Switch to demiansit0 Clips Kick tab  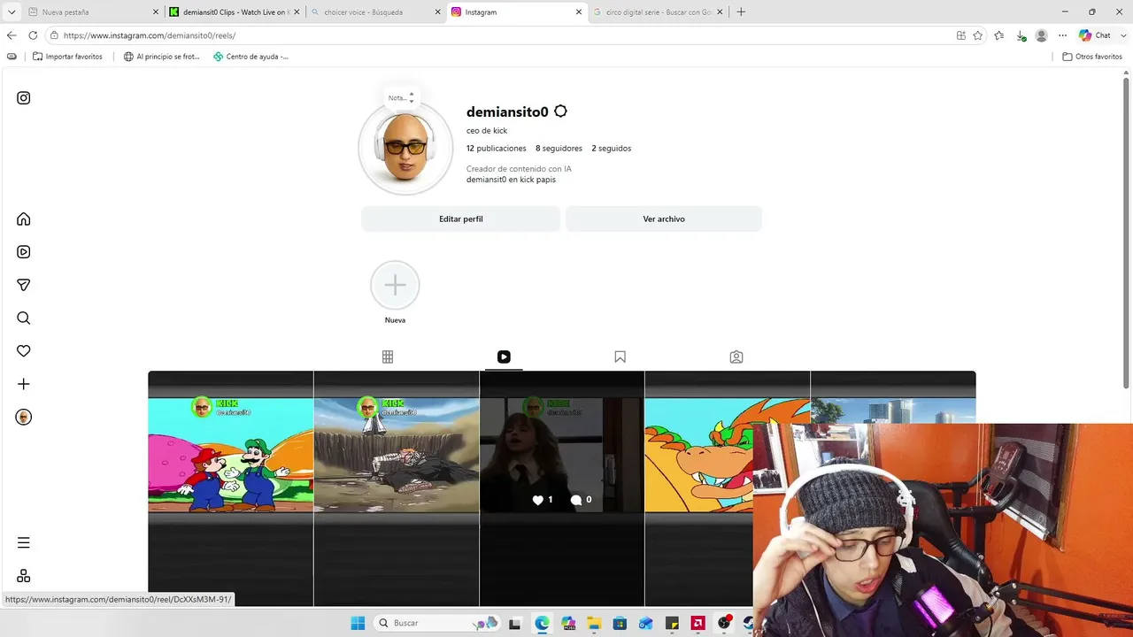[x=235, y=12]
